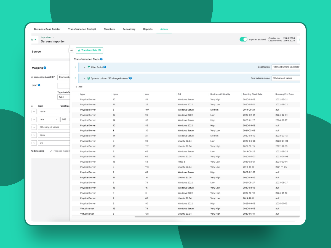331x248 pixels.
Task: Click the Description field of Filter Script
Action: [285, 67]
